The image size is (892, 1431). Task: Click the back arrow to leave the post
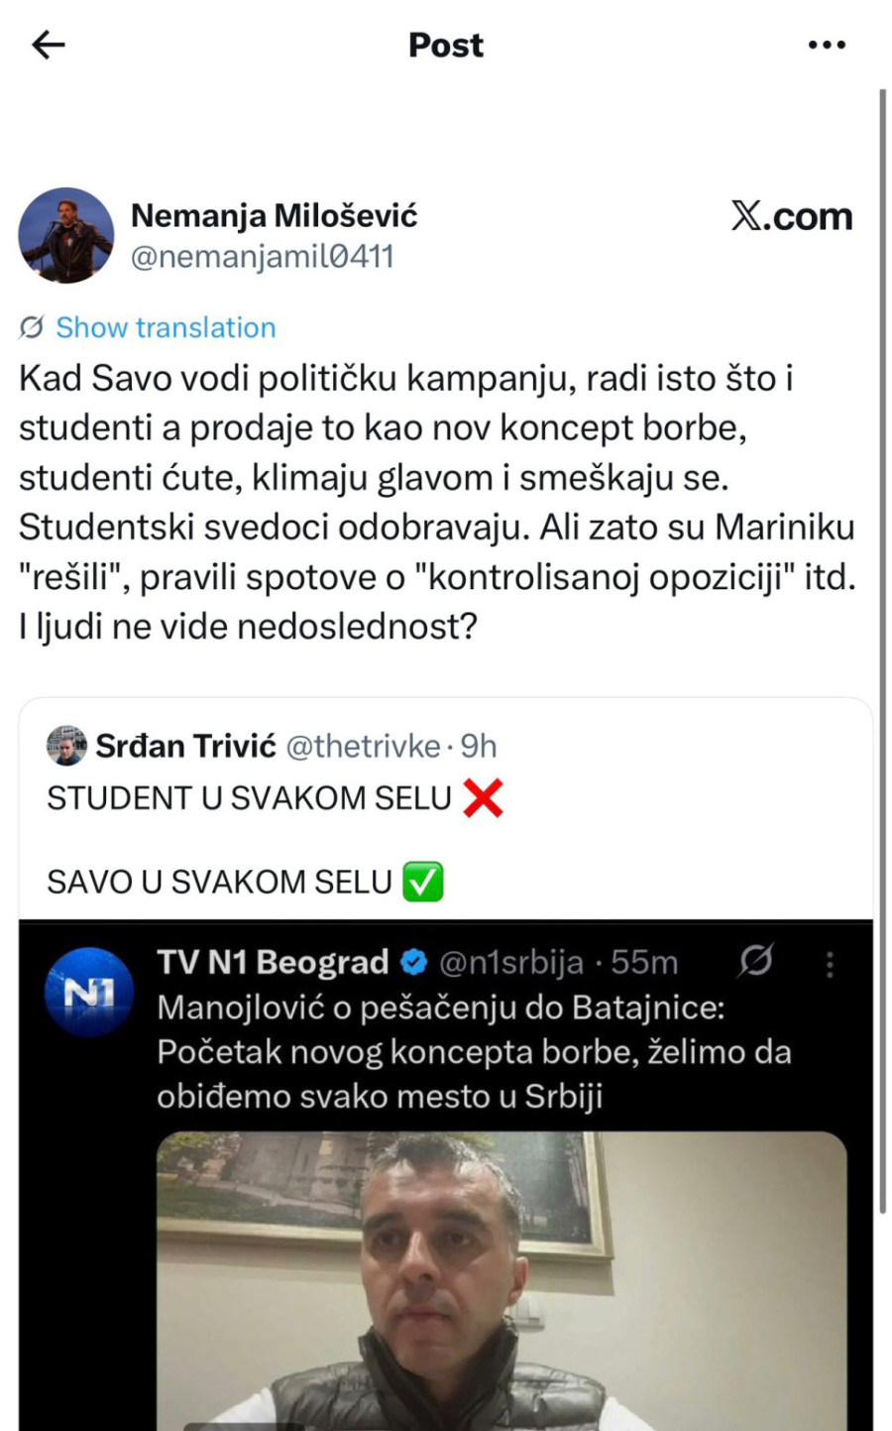click(x=46, y=44)
